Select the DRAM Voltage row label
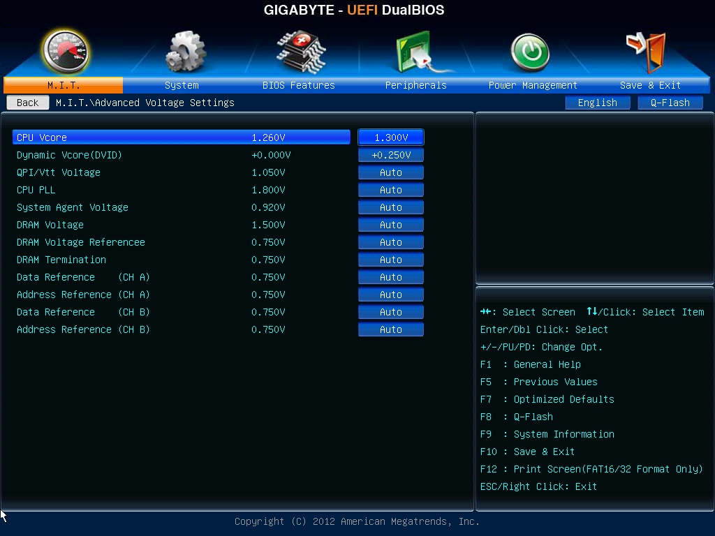Image resolution: width=715 pixels, height=536 pixels. [50, 225]
